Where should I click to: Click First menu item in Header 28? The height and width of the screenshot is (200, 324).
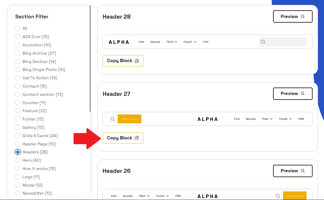tap(141, 42)
